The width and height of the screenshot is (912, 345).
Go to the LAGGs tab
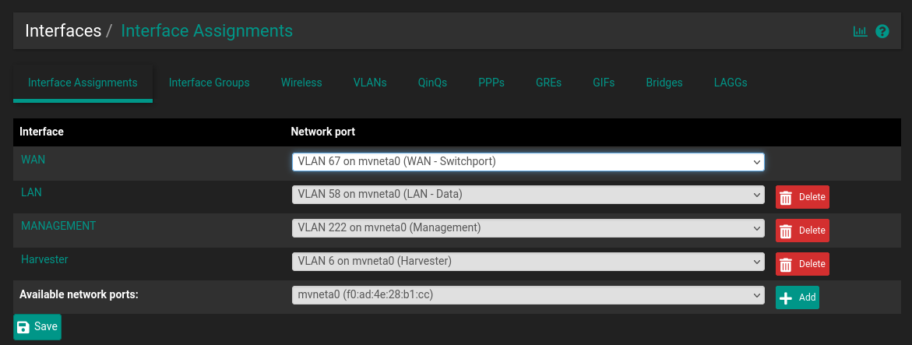(731, 83)
